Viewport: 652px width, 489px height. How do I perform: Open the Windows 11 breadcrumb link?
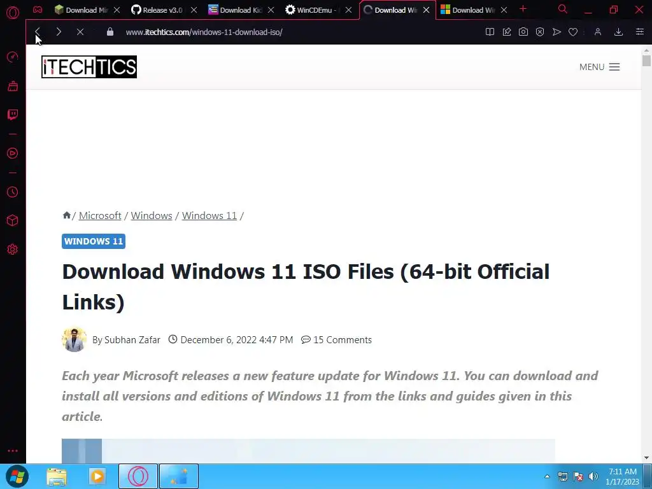coord(209,215)
